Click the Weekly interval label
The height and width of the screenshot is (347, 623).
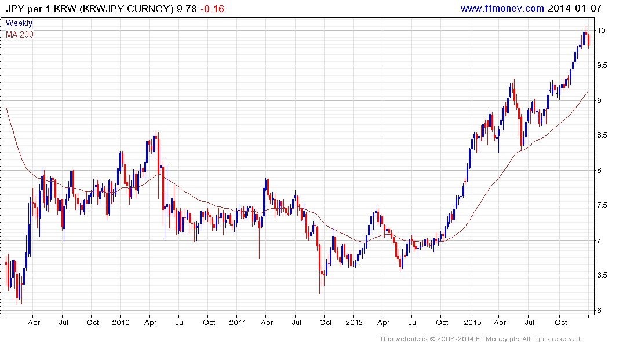[19, 23]
